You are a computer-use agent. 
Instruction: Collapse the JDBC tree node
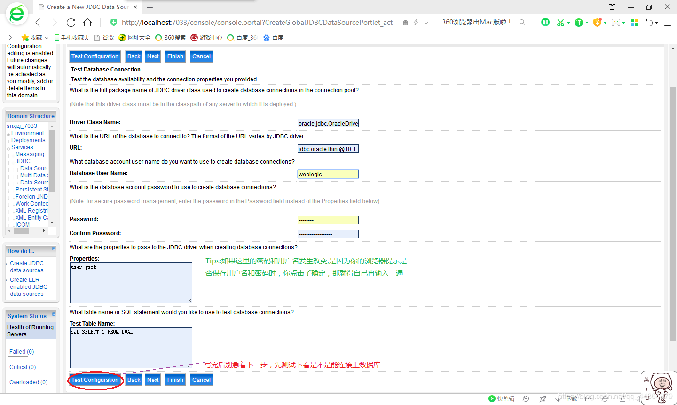(x=13, y=163)
